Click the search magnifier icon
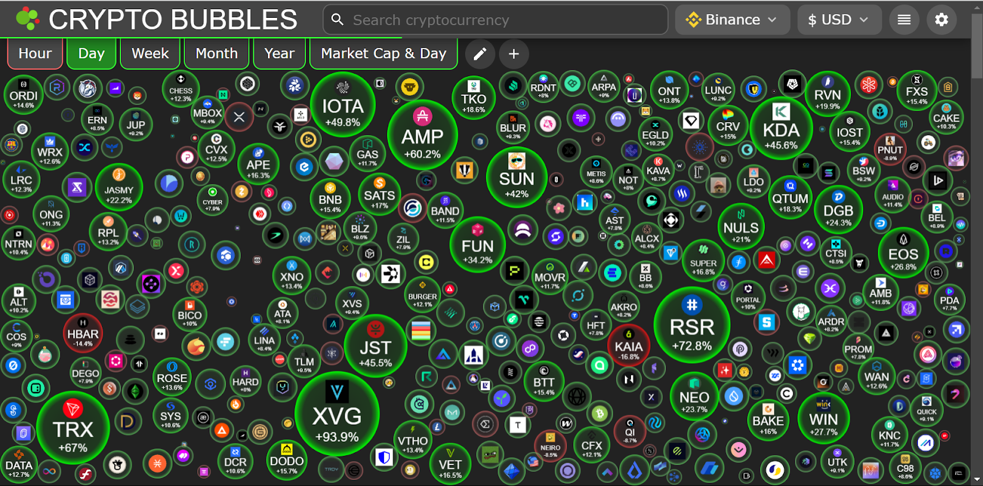Viewport: 983px width, 486px height. pyautogui.click(x=337, y=20)
